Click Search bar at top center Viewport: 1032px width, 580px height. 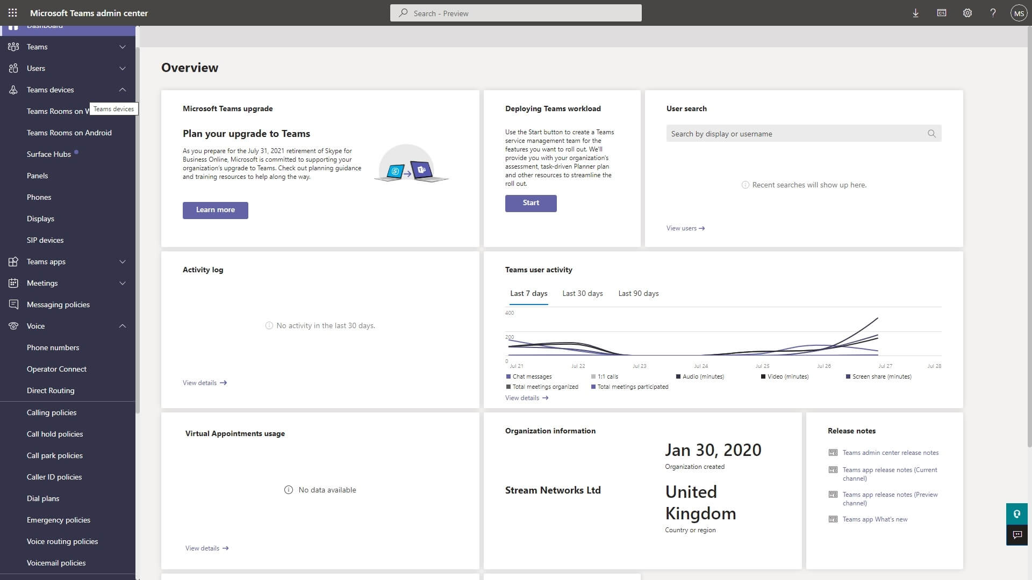(x=517, y=13)
